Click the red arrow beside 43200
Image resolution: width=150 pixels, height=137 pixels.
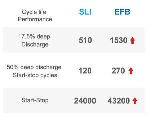(x=135, y=101)
